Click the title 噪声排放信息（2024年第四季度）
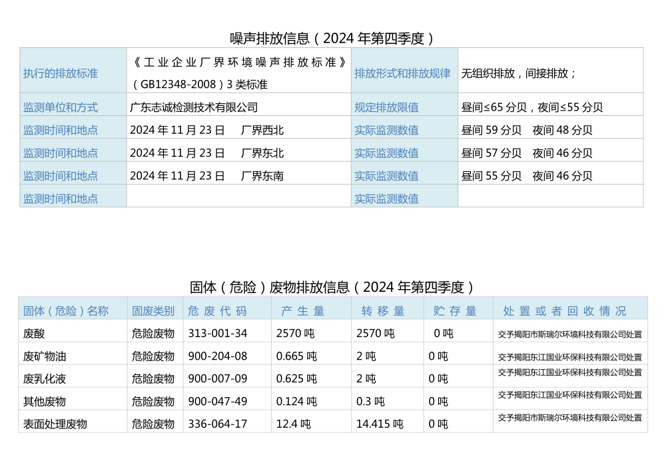666x467 pixels. point(331,38)
